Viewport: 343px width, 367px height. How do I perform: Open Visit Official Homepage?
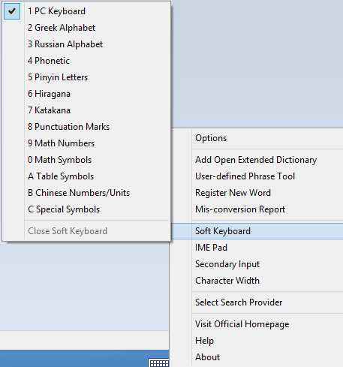pyautogui.click(x=257, y=324)
